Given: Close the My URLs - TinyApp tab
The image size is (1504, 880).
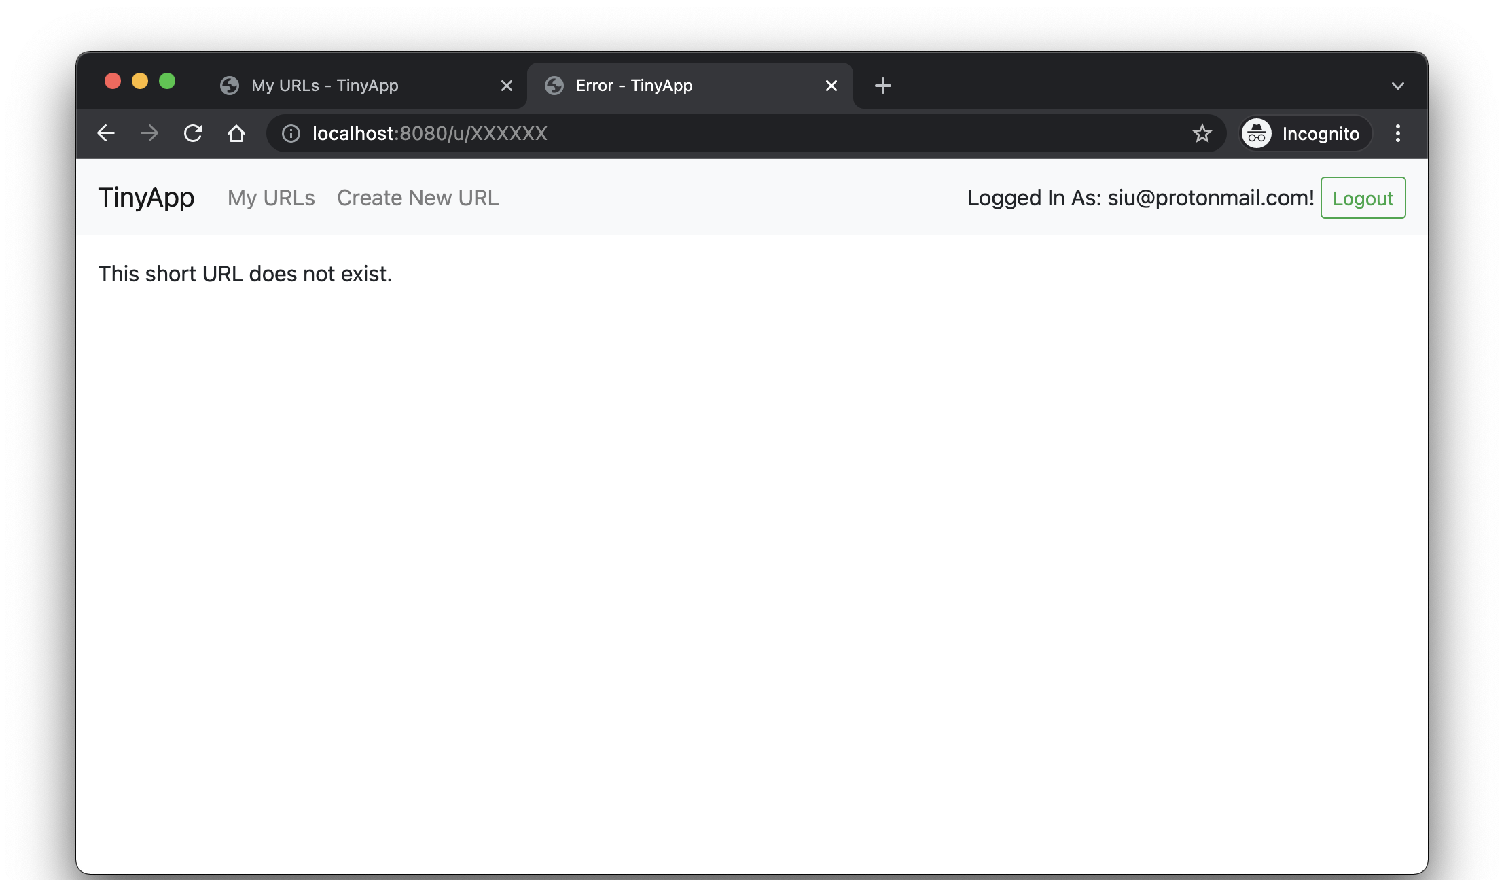Looking at the screenshot, I should (506, 86).
